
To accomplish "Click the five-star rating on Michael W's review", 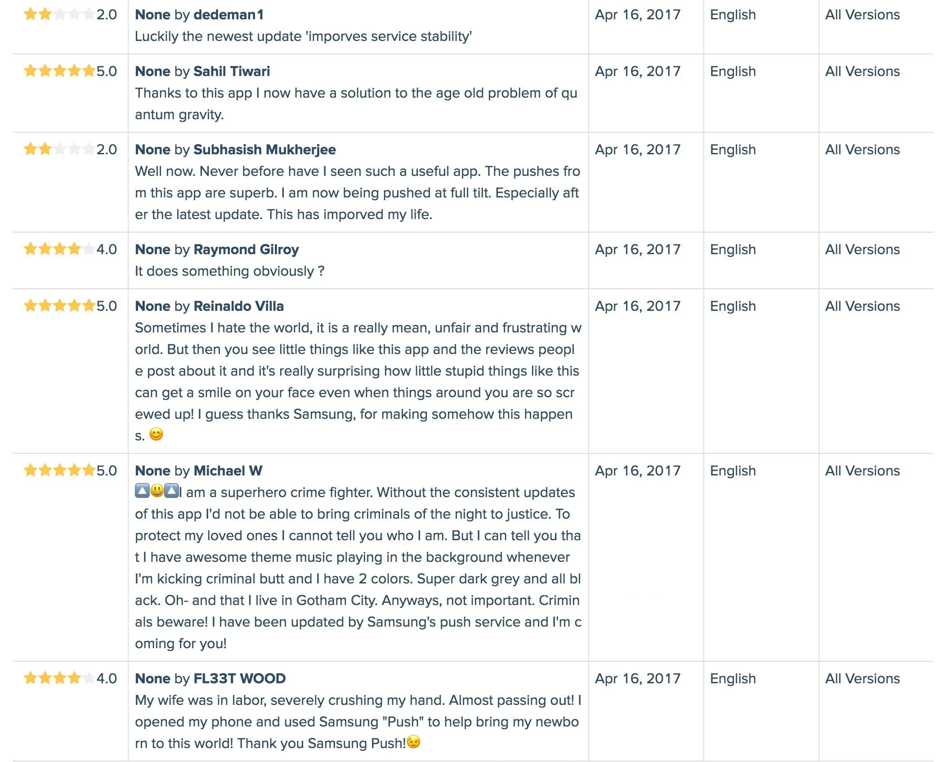I will click(59, 471).
